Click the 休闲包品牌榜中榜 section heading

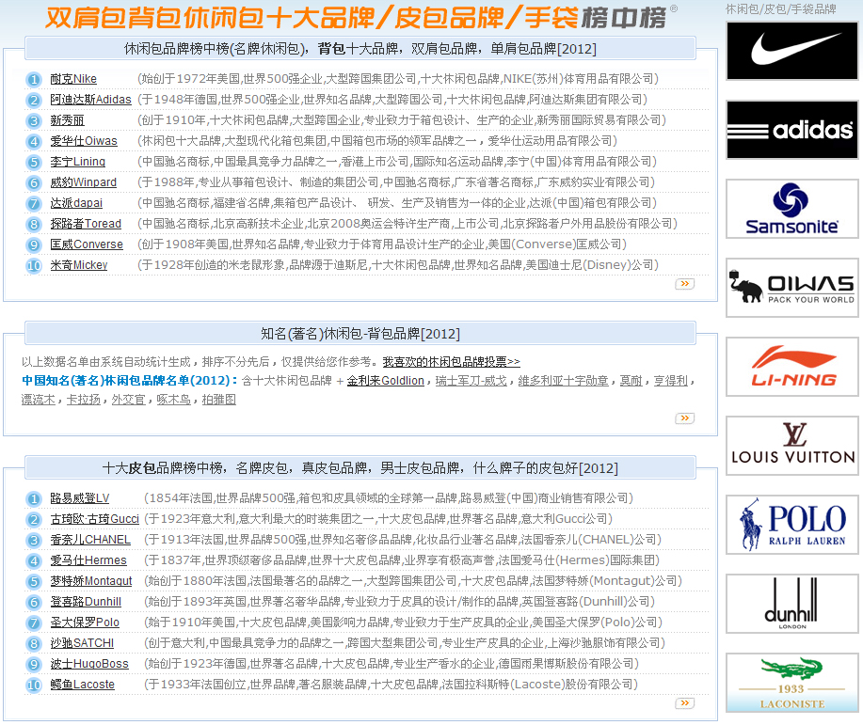coord(360,49)
